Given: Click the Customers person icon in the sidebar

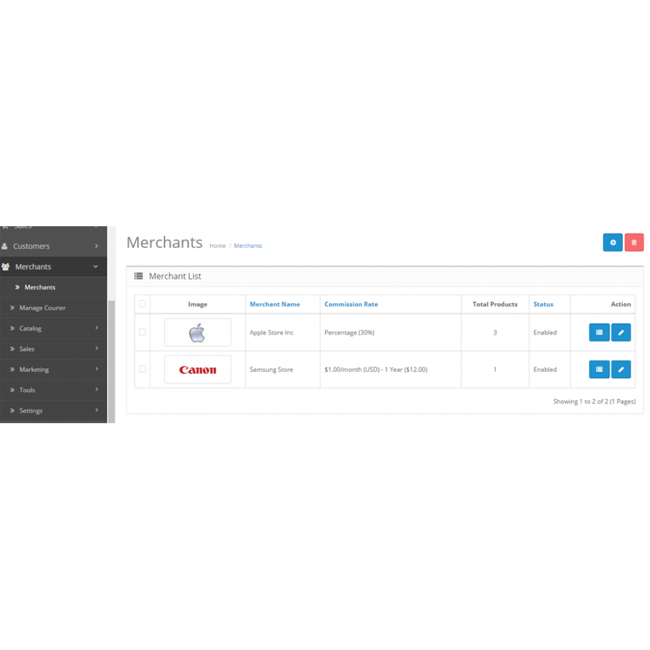Looking at the screenshot, I should point(6,246).
